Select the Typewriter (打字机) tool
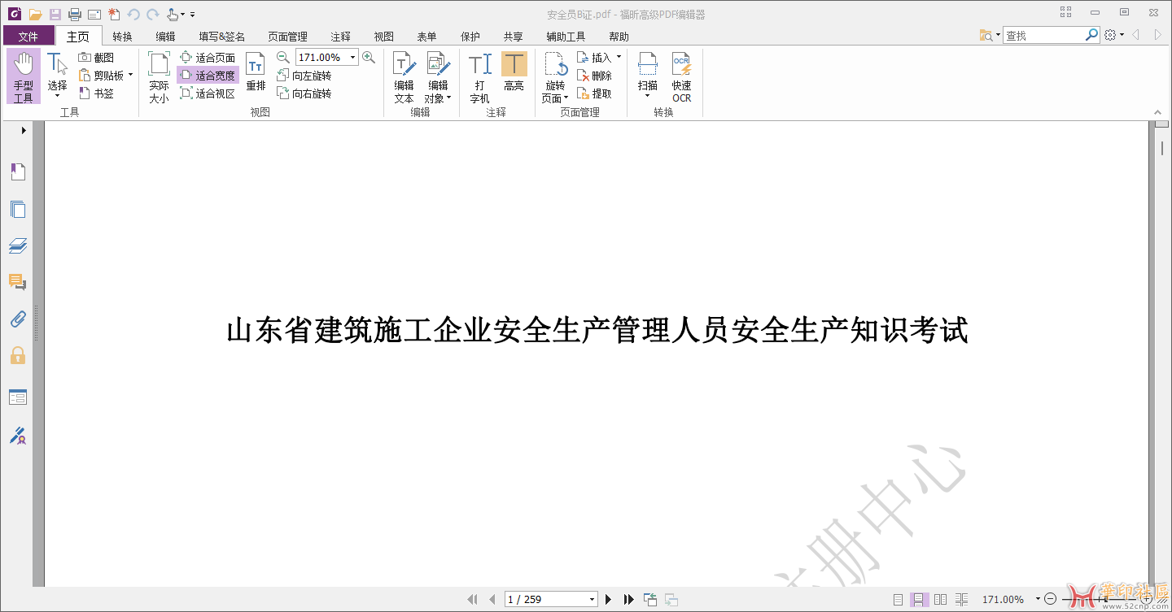The width and height of the screenshot is (1172, 612). 479,76
